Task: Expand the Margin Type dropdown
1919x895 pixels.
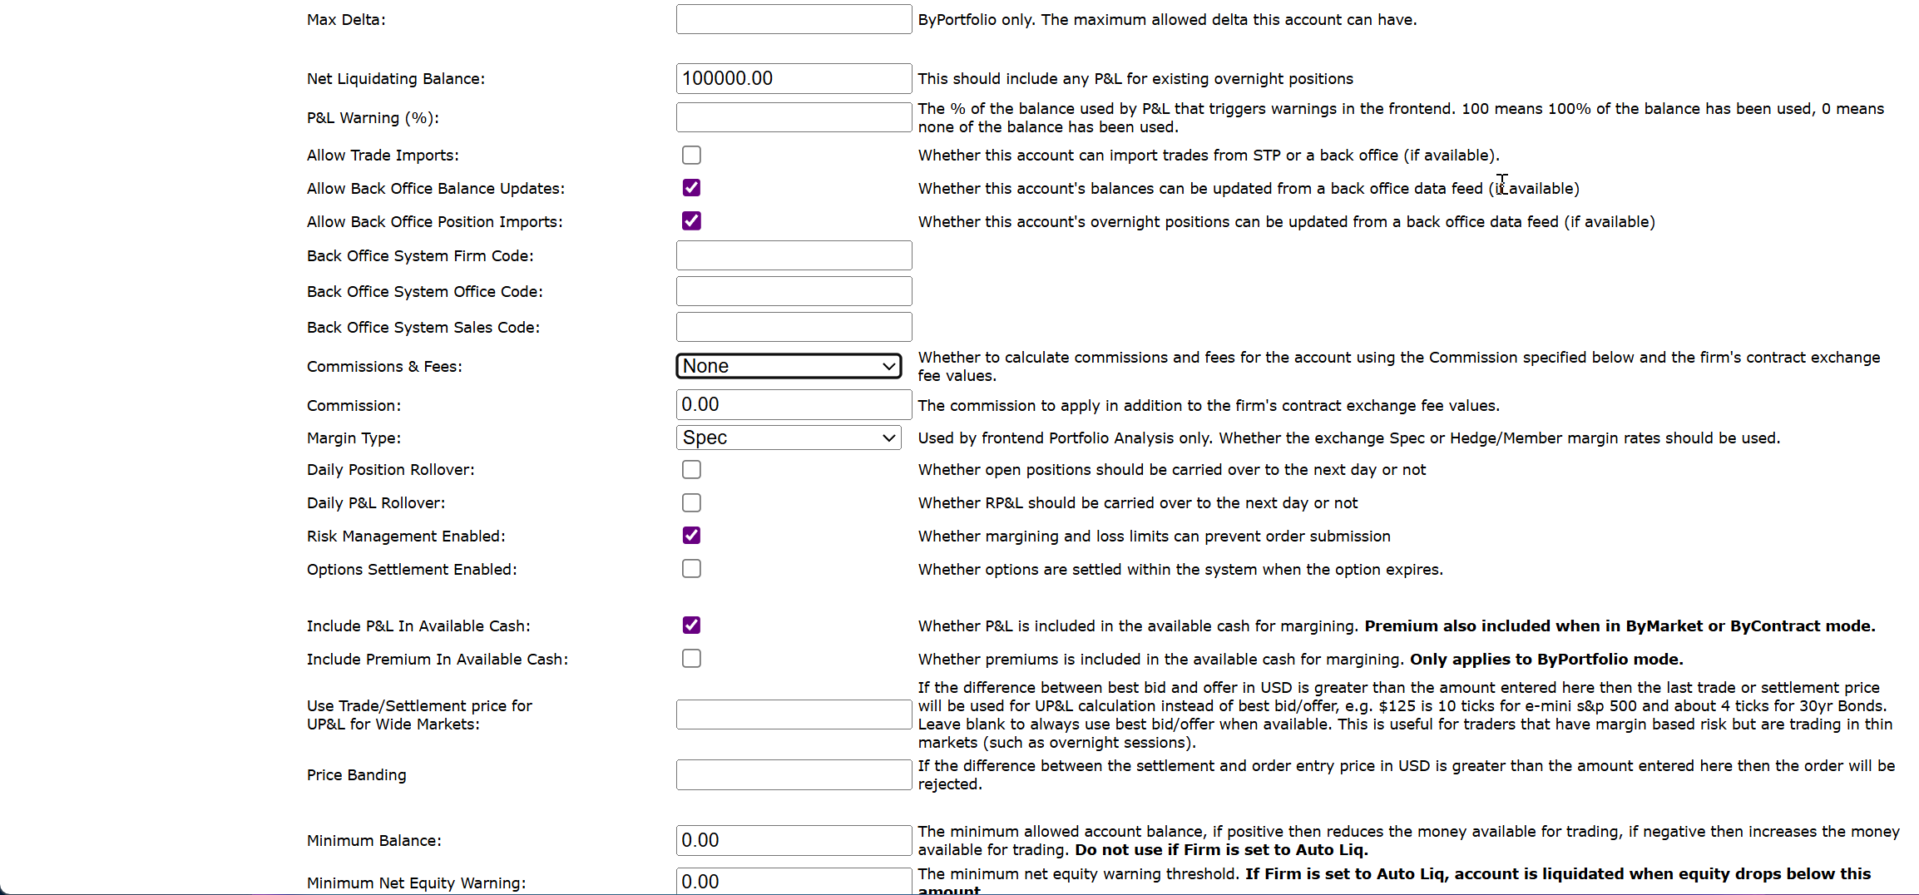Action: tap(788, 438)
